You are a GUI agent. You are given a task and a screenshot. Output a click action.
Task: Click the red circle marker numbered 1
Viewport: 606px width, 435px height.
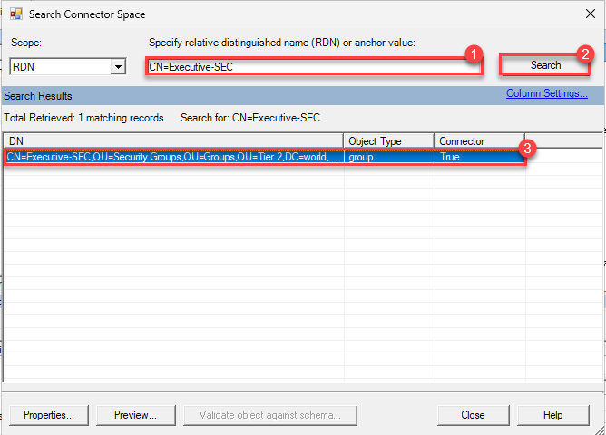point(472,54)
